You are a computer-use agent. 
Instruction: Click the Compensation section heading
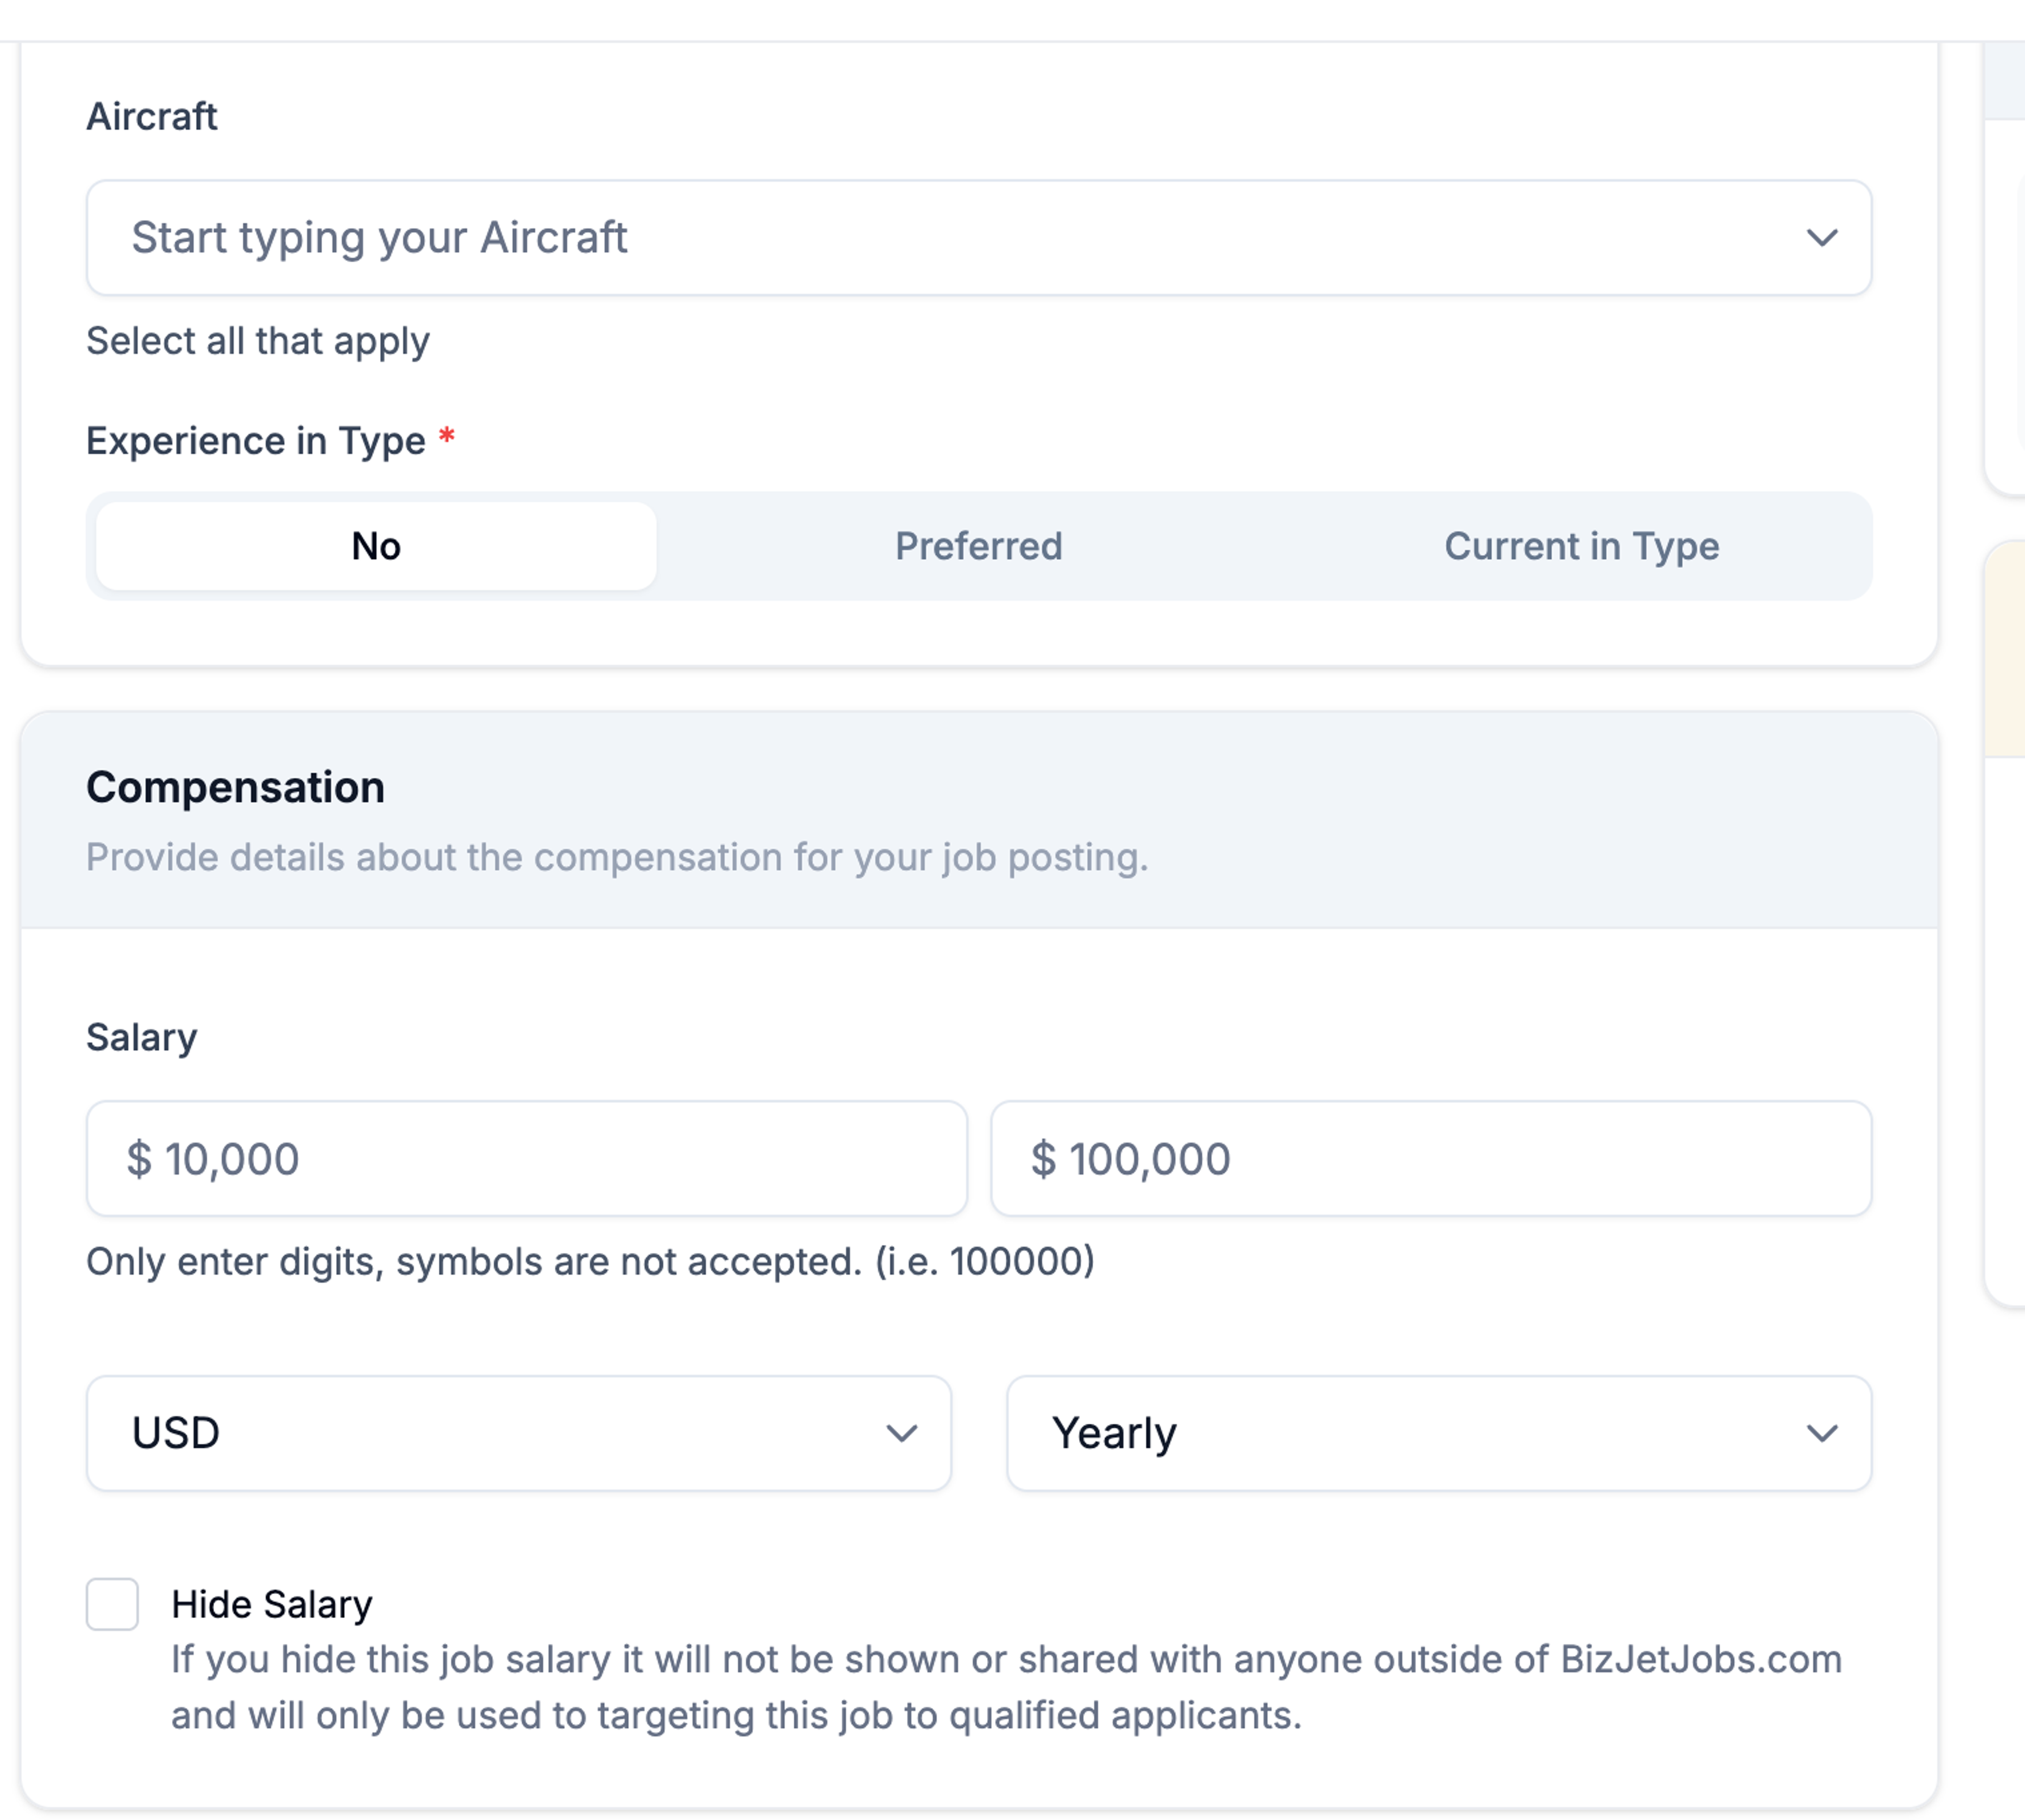(x=235, y=788)
